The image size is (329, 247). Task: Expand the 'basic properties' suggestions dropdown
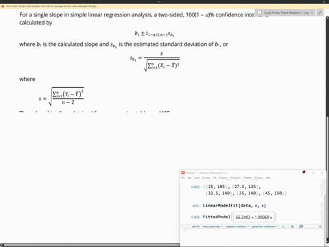[212, 226]
